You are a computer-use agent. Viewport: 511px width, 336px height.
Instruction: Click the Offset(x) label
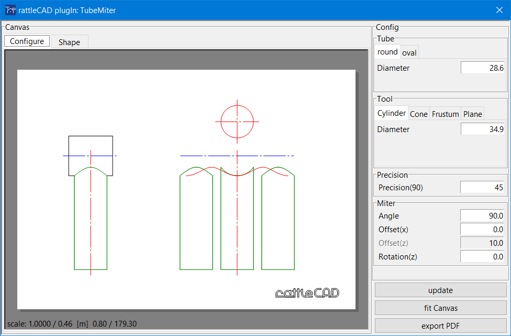pos(393,229)
